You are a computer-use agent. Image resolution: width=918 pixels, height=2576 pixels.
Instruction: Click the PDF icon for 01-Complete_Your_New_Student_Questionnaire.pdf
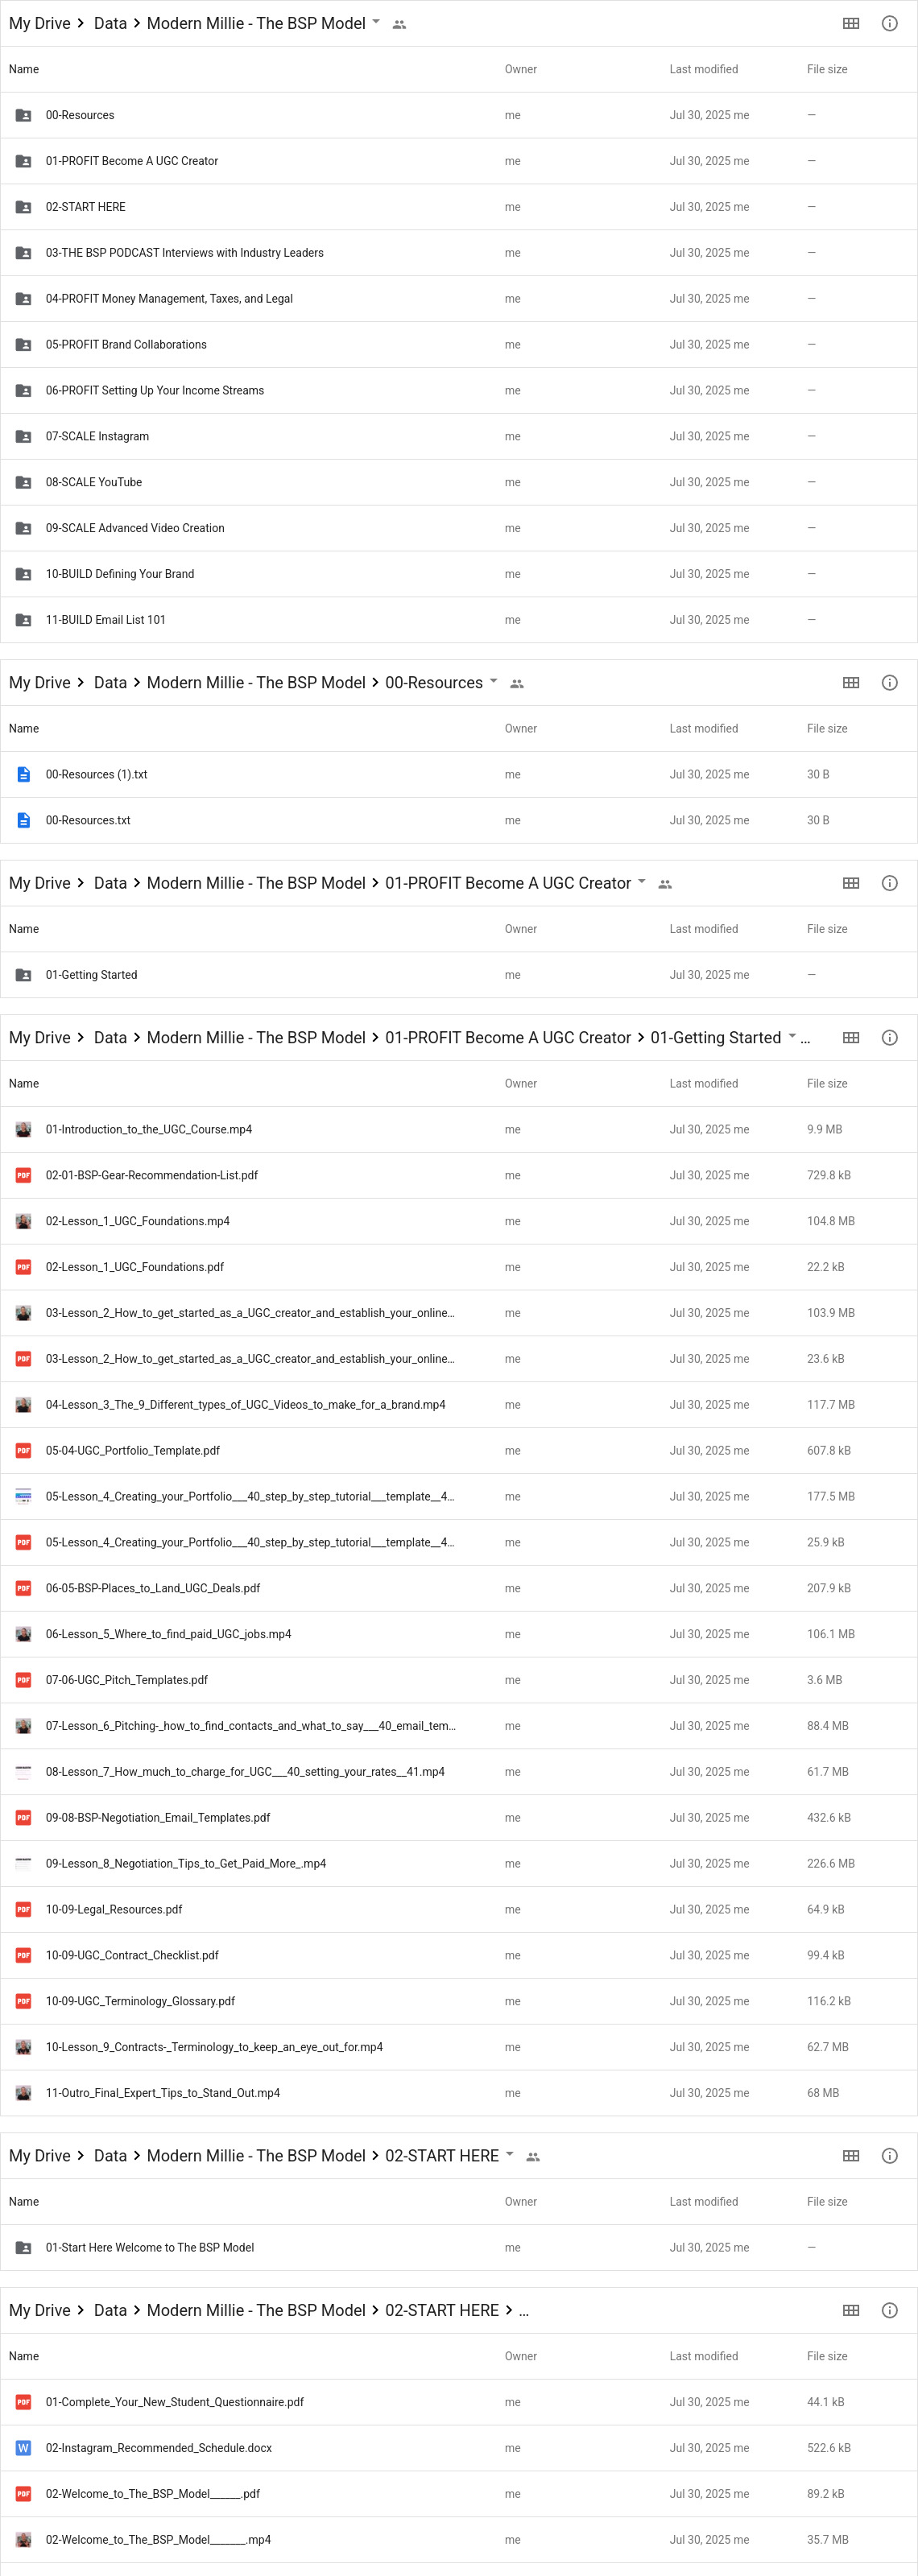23,2402
